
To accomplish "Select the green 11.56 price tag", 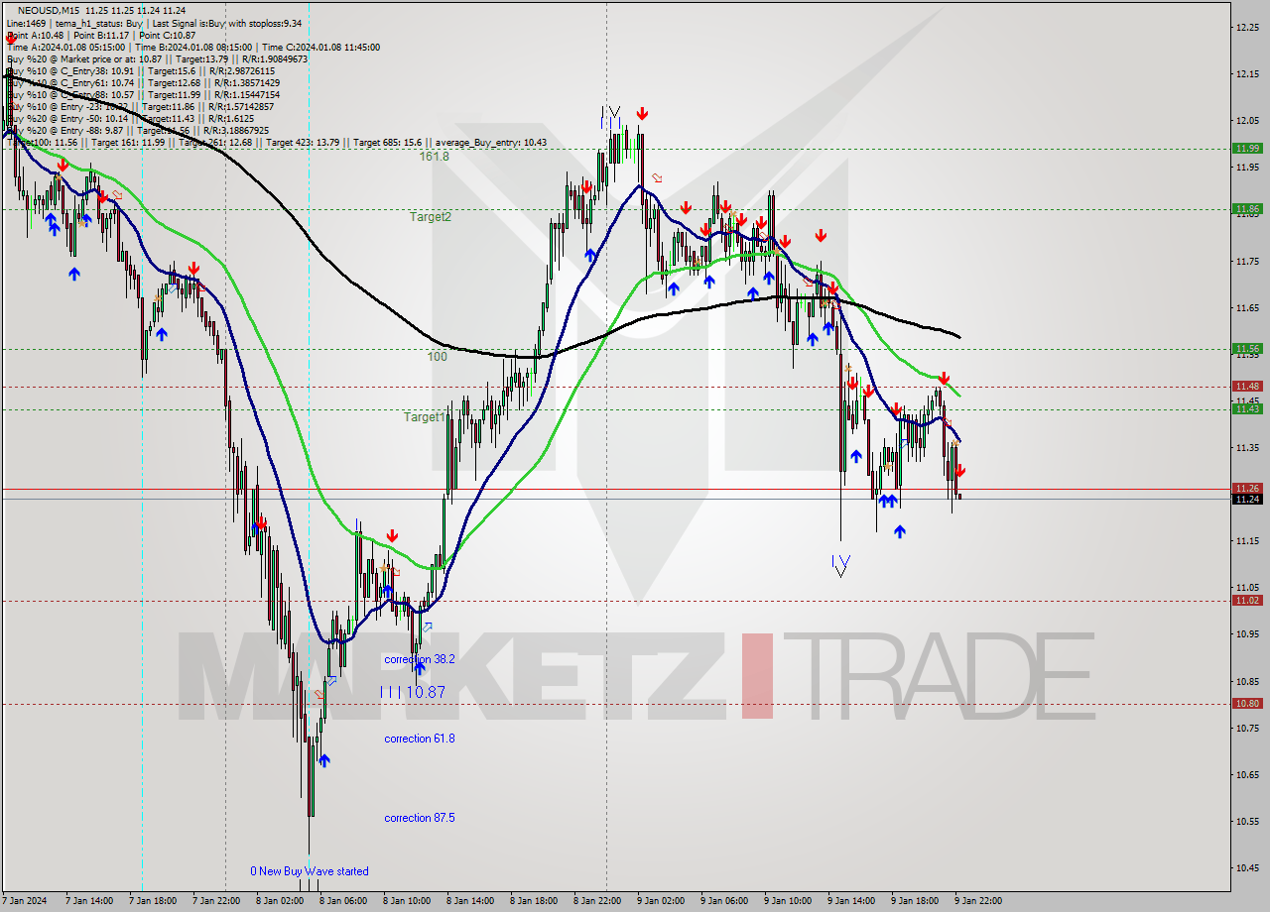I will [x=1248, y=348].
